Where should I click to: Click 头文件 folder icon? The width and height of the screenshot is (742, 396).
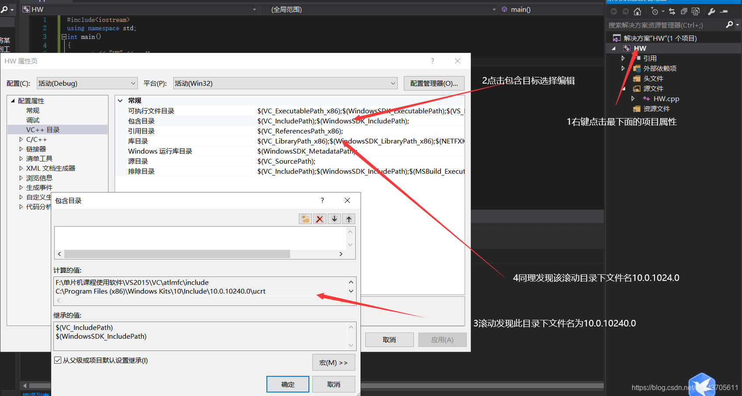pos(637,79)
